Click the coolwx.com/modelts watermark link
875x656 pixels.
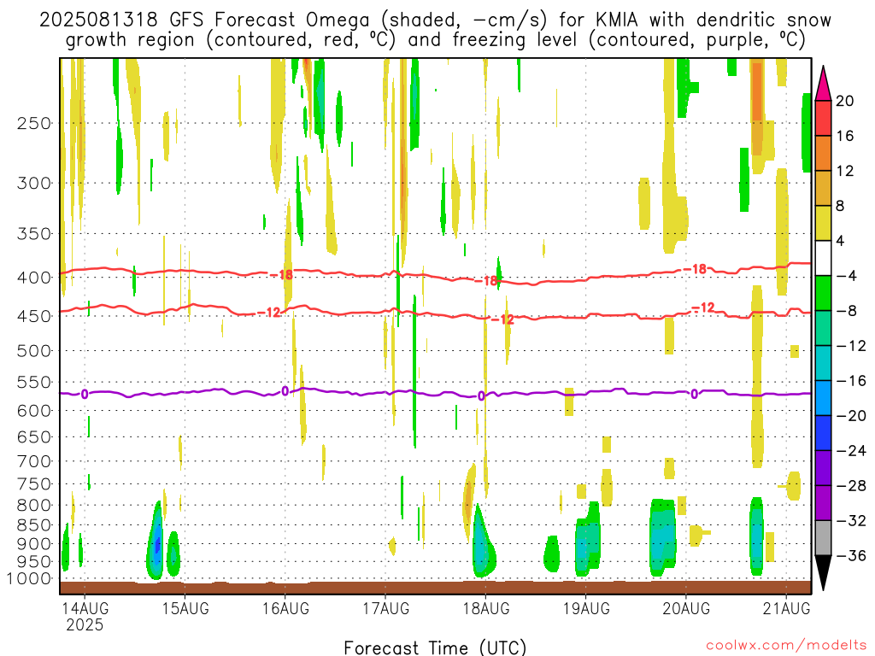786,646
